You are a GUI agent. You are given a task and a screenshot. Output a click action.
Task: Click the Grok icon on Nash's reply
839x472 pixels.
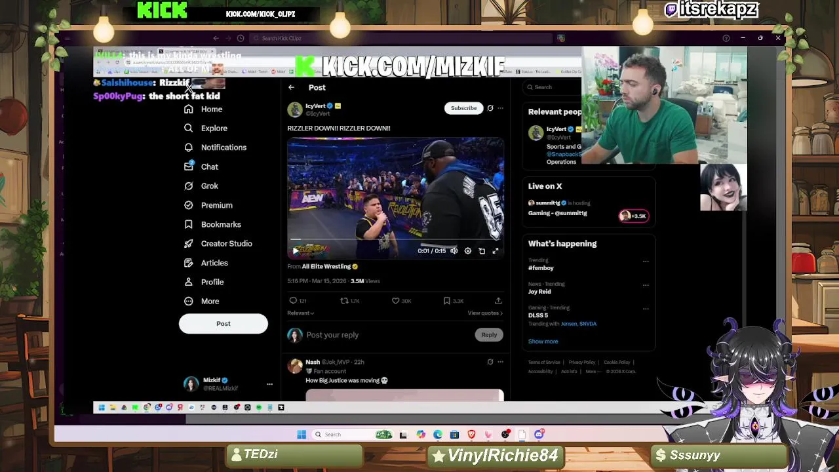pos(490,362)
